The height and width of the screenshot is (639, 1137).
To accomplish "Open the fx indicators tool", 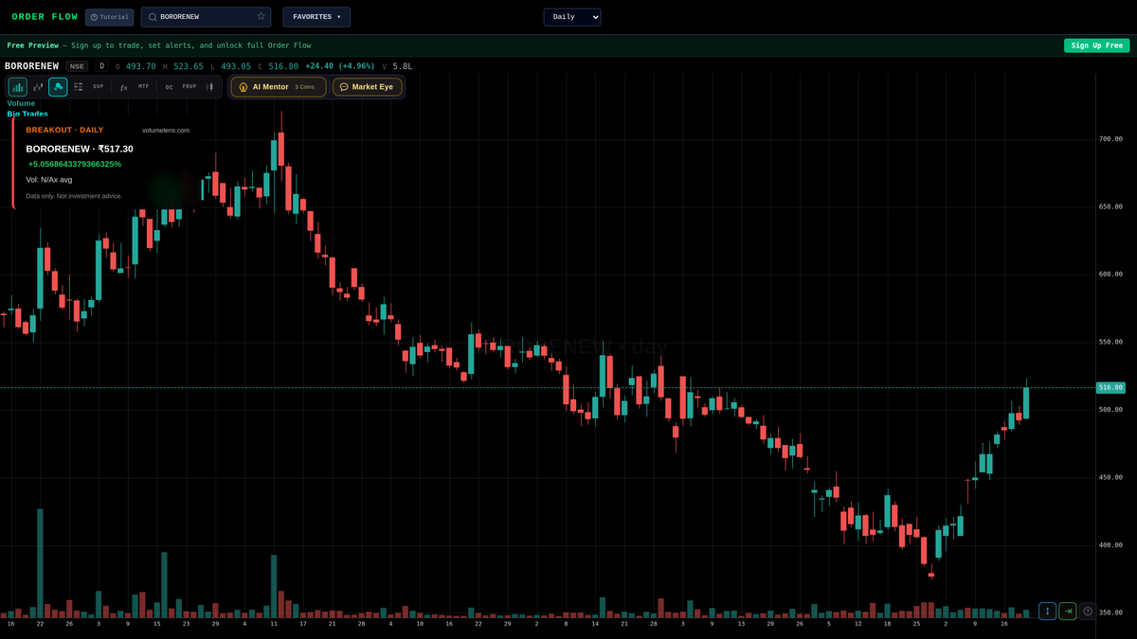I will point(123,86).
